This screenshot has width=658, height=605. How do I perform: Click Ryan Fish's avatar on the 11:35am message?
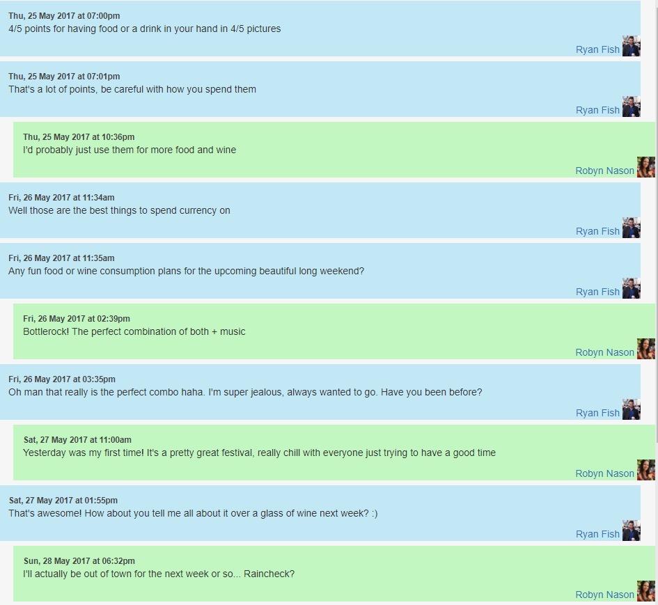tap(631, 288)
